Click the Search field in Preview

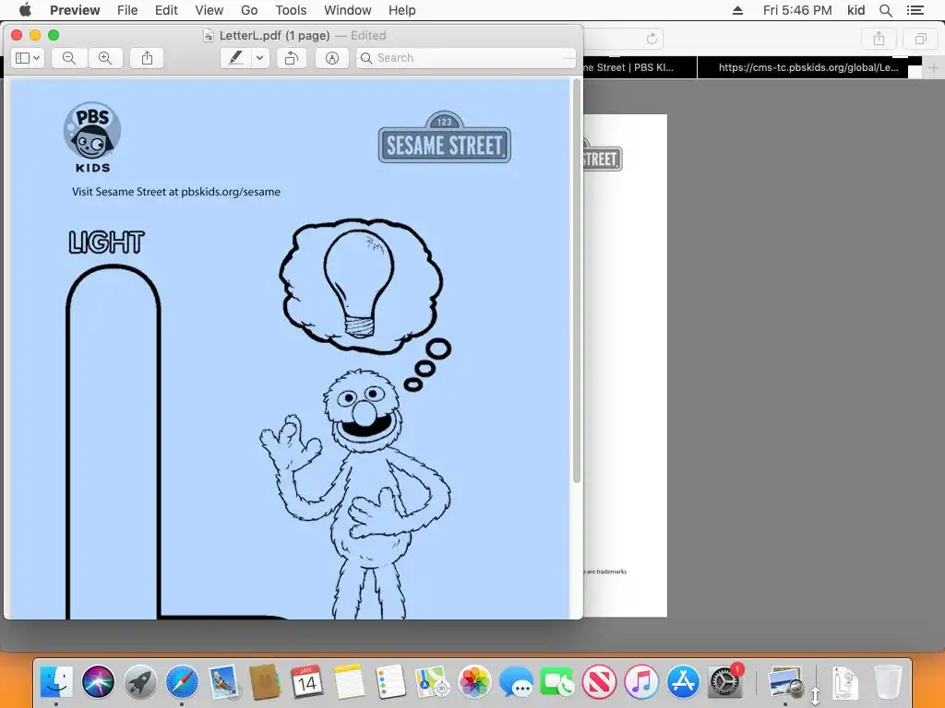point(466,58)
